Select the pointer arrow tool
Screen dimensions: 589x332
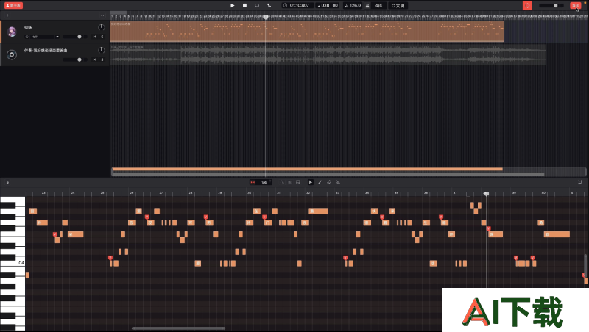point(310,182)
